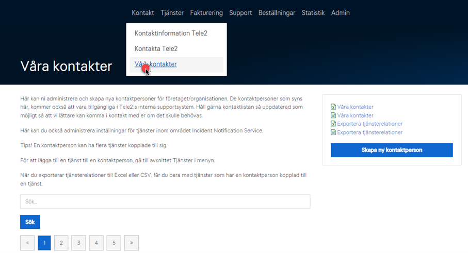This screenshot has width=468, height=253.
Task: Select page 1 in the pagination
Action: point(44,243)
